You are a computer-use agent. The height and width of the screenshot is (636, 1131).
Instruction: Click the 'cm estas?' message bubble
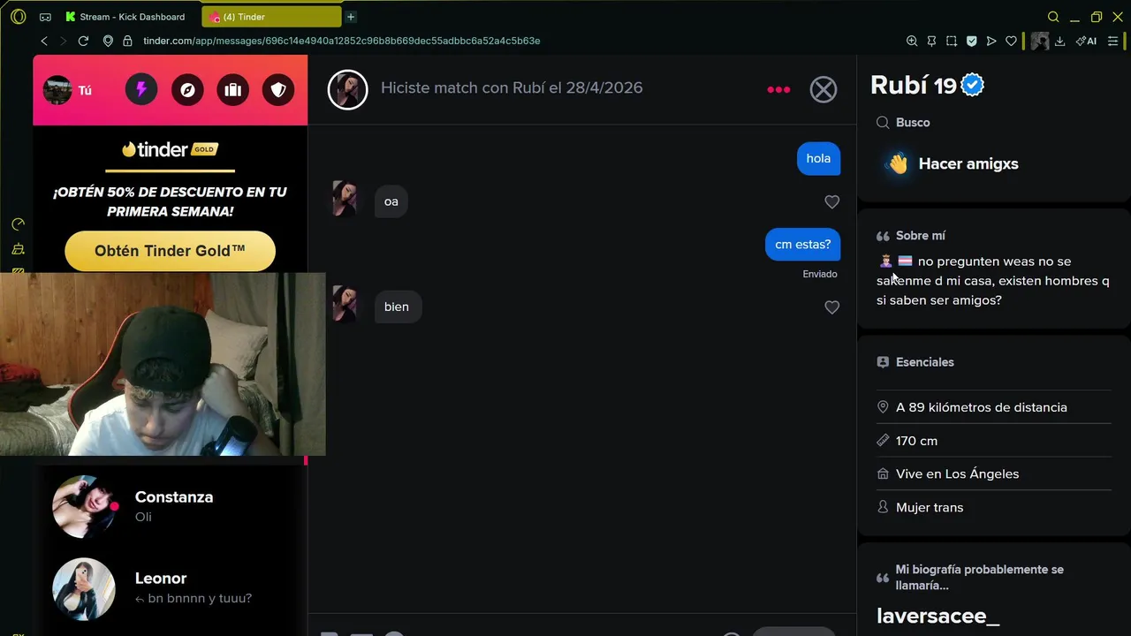tap(802, 245)
